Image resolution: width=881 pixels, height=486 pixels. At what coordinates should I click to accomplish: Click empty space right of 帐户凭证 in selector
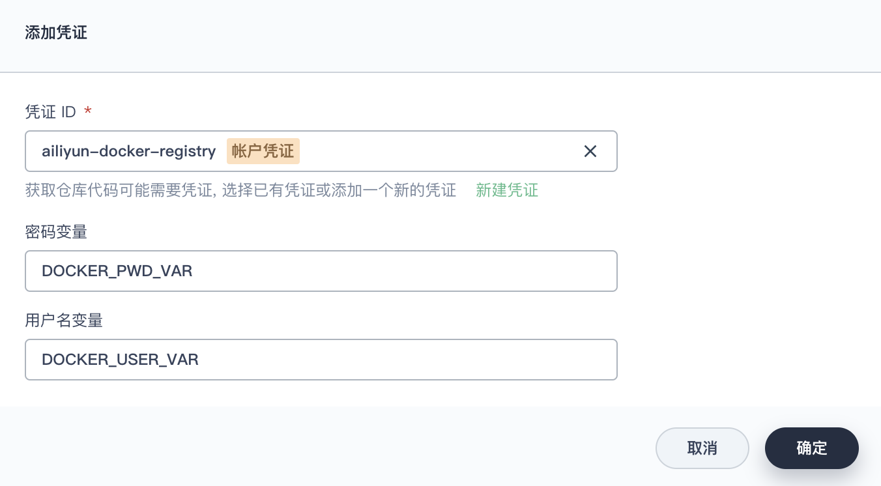click(437, 151)
